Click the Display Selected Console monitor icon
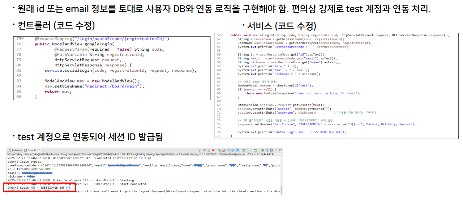Screen dimensions: 463x201 (248, 150)
